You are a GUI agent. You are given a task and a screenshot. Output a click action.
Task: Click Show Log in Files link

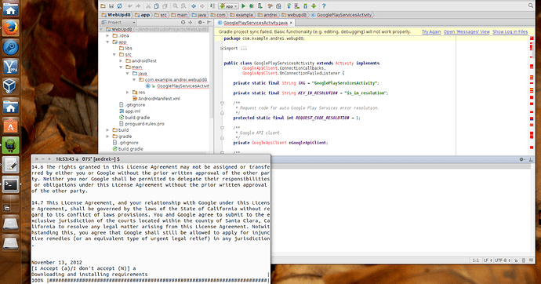point(510,31)
